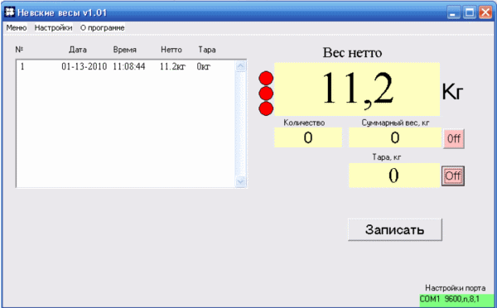Click the top red indicator light
This screenshot has height=308, width=497.
(x=266, y=79)
